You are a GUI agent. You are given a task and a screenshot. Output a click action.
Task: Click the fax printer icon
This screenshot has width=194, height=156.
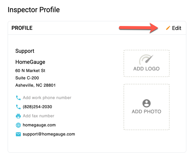point(18,116)
